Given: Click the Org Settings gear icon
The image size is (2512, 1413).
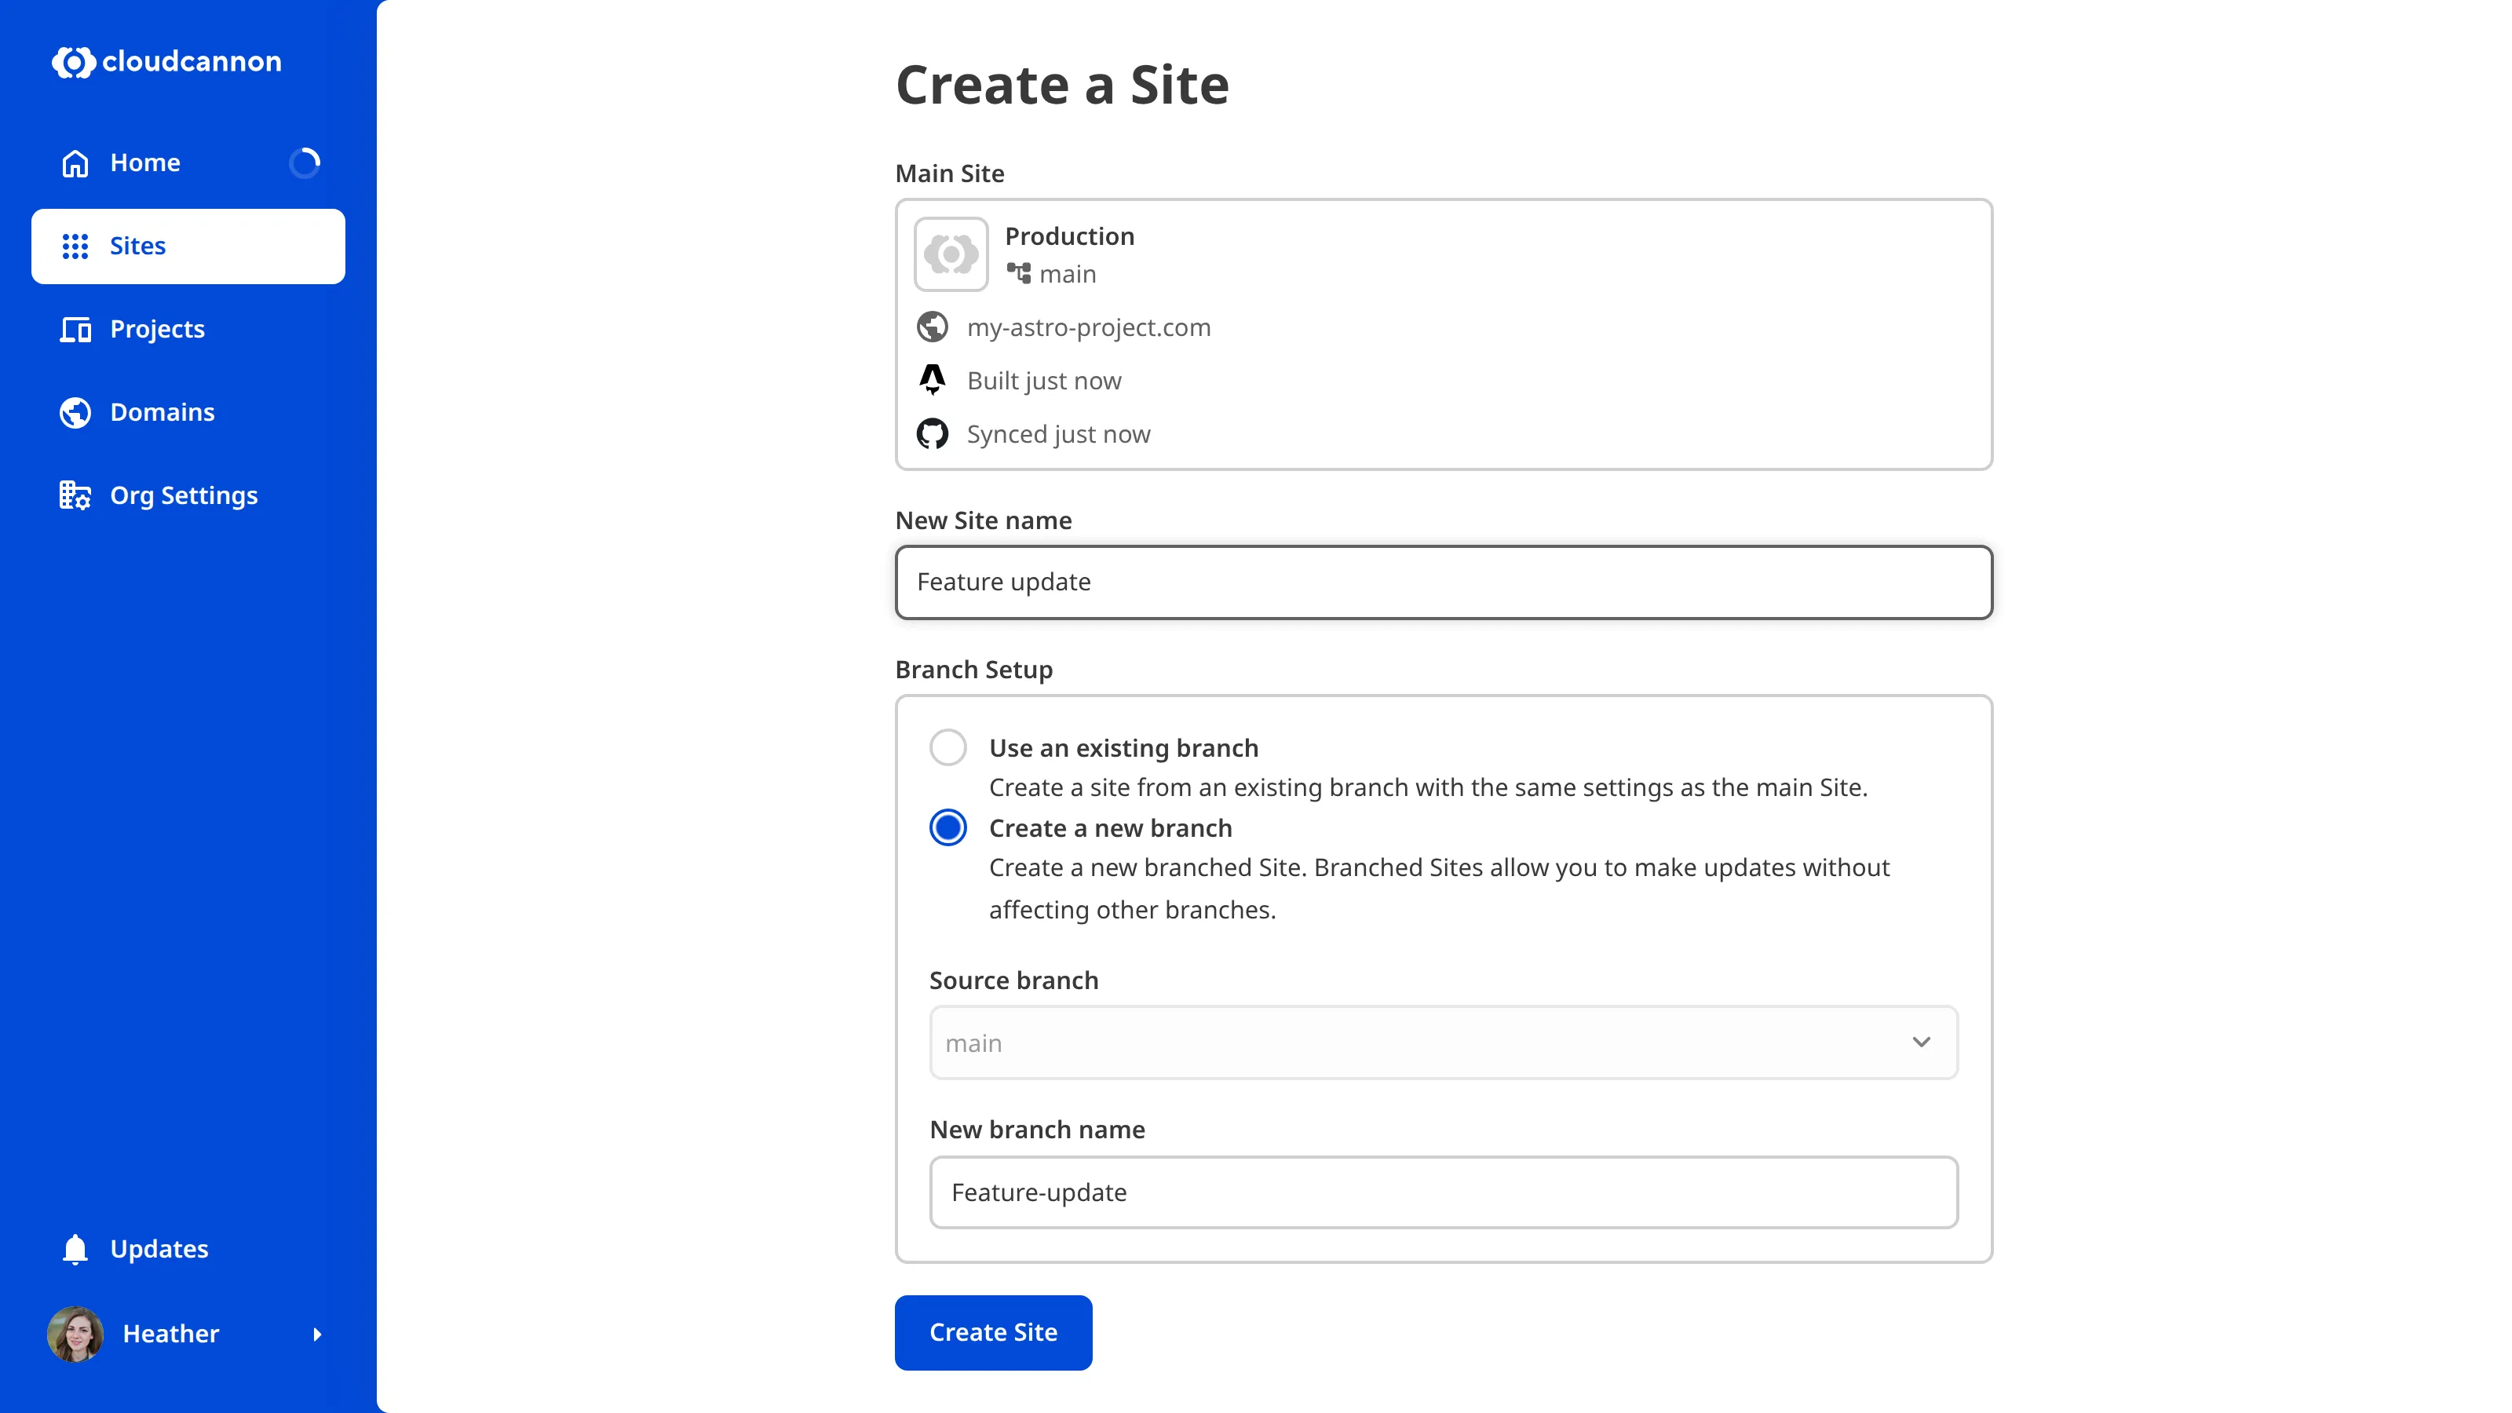Looking at the screenshot, I should (75, 495).
